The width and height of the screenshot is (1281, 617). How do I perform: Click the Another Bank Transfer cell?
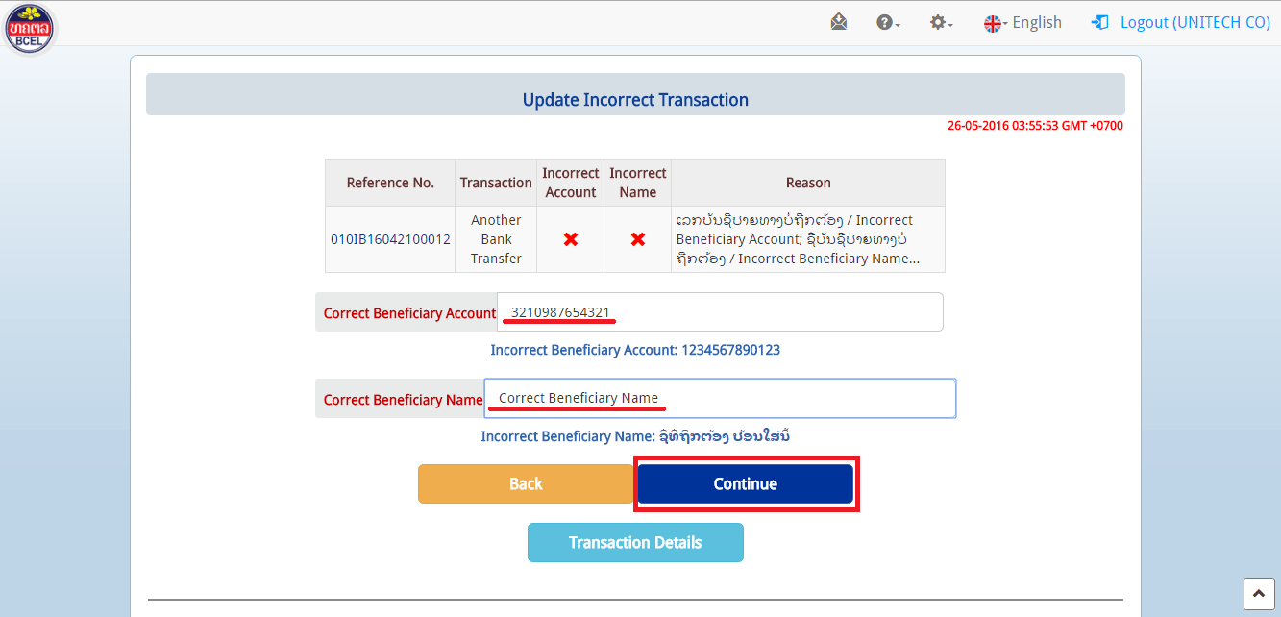click(496, 239)
